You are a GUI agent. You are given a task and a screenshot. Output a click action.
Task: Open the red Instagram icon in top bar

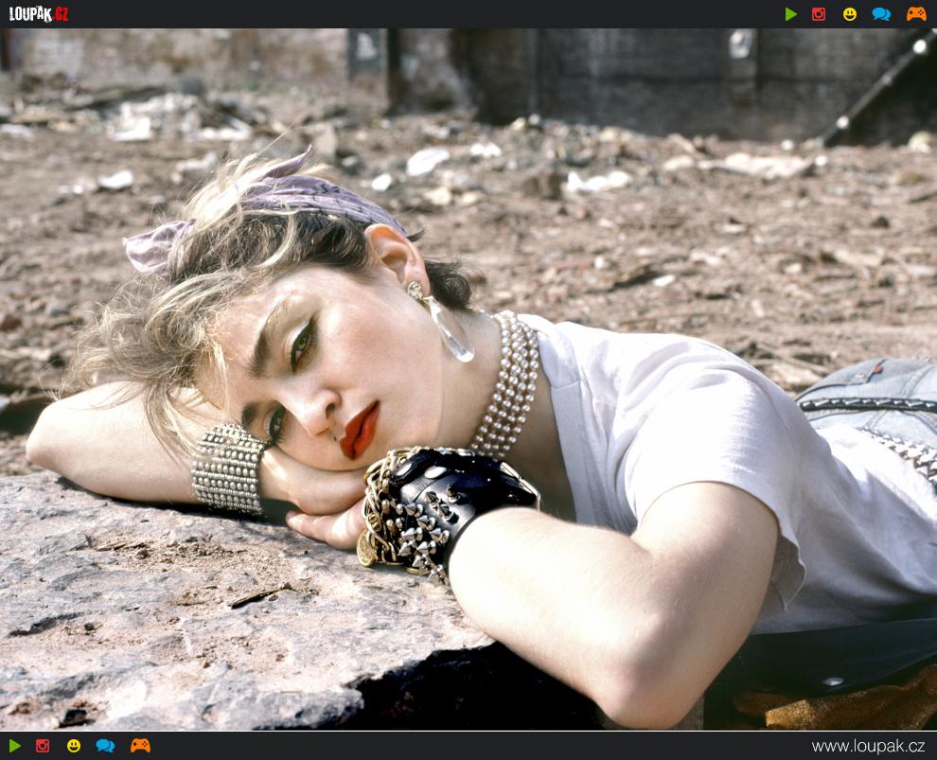tap(819, 14)
